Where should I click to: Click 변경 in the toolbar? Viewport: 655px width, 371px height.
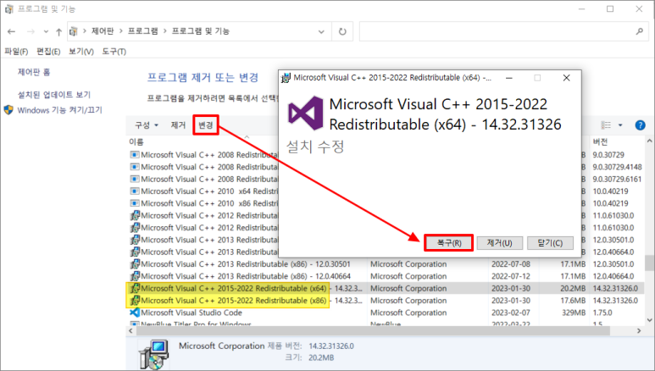206,125
